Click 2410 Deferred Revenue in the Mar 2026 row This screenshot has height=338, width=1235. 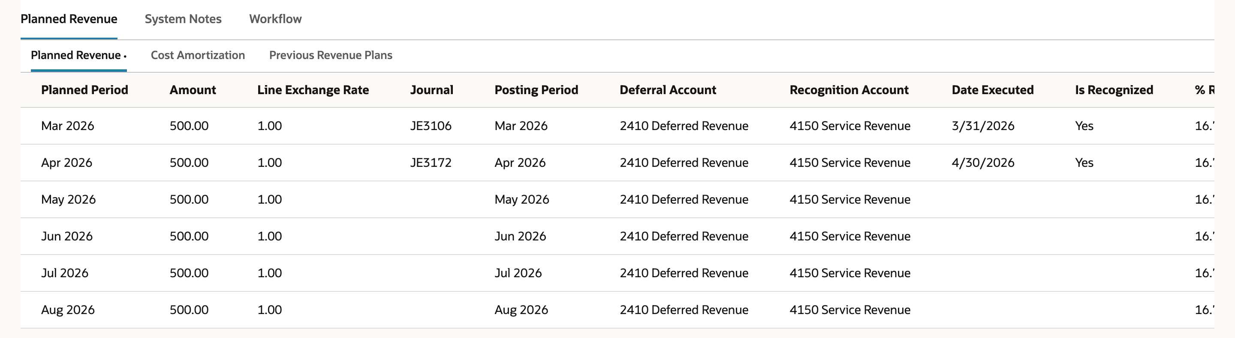point(684,126)
